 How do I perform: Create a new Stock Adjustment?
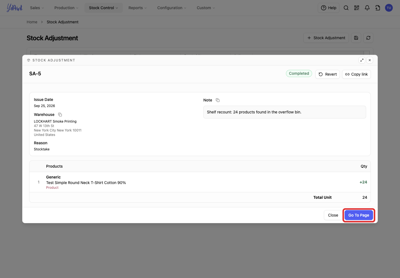click(326, 38)
